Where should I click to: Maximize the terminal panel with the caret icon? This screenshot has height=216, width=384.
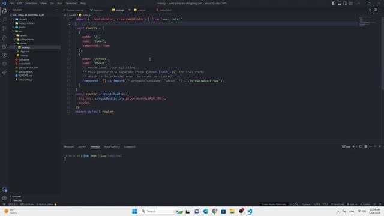[x=375, y=146]
